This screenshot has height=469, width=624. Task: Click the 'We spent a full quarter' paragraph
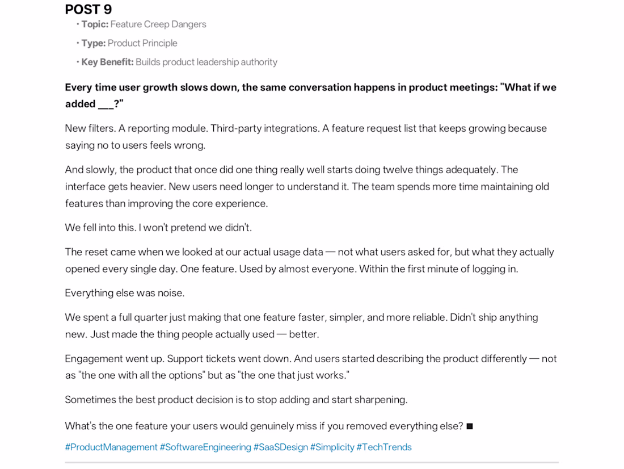point(301,325)
